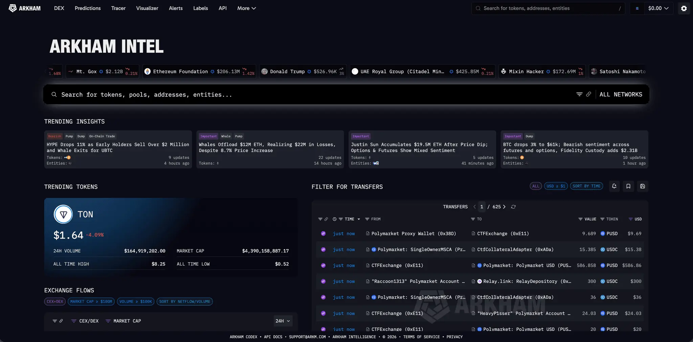693x342 pixels.
Task: Open the Whales Offload $12M ETH insight
Action: (270, 149)
